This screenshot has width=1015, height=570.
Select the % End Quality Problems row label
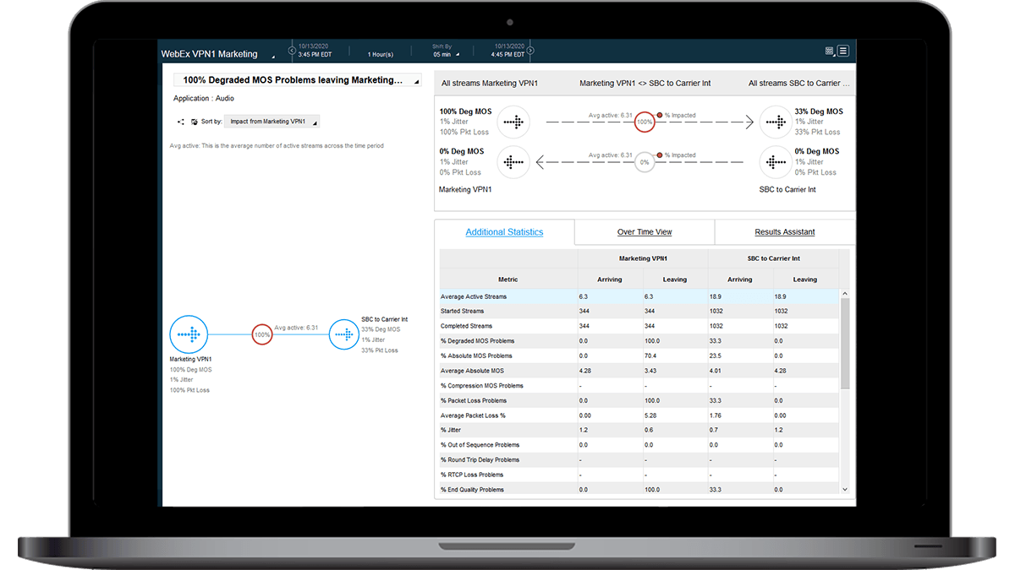point(472,490)
